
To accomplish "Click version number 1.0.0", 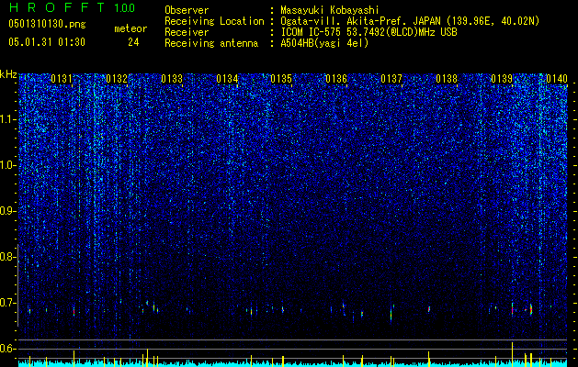I will click(125, 8).
